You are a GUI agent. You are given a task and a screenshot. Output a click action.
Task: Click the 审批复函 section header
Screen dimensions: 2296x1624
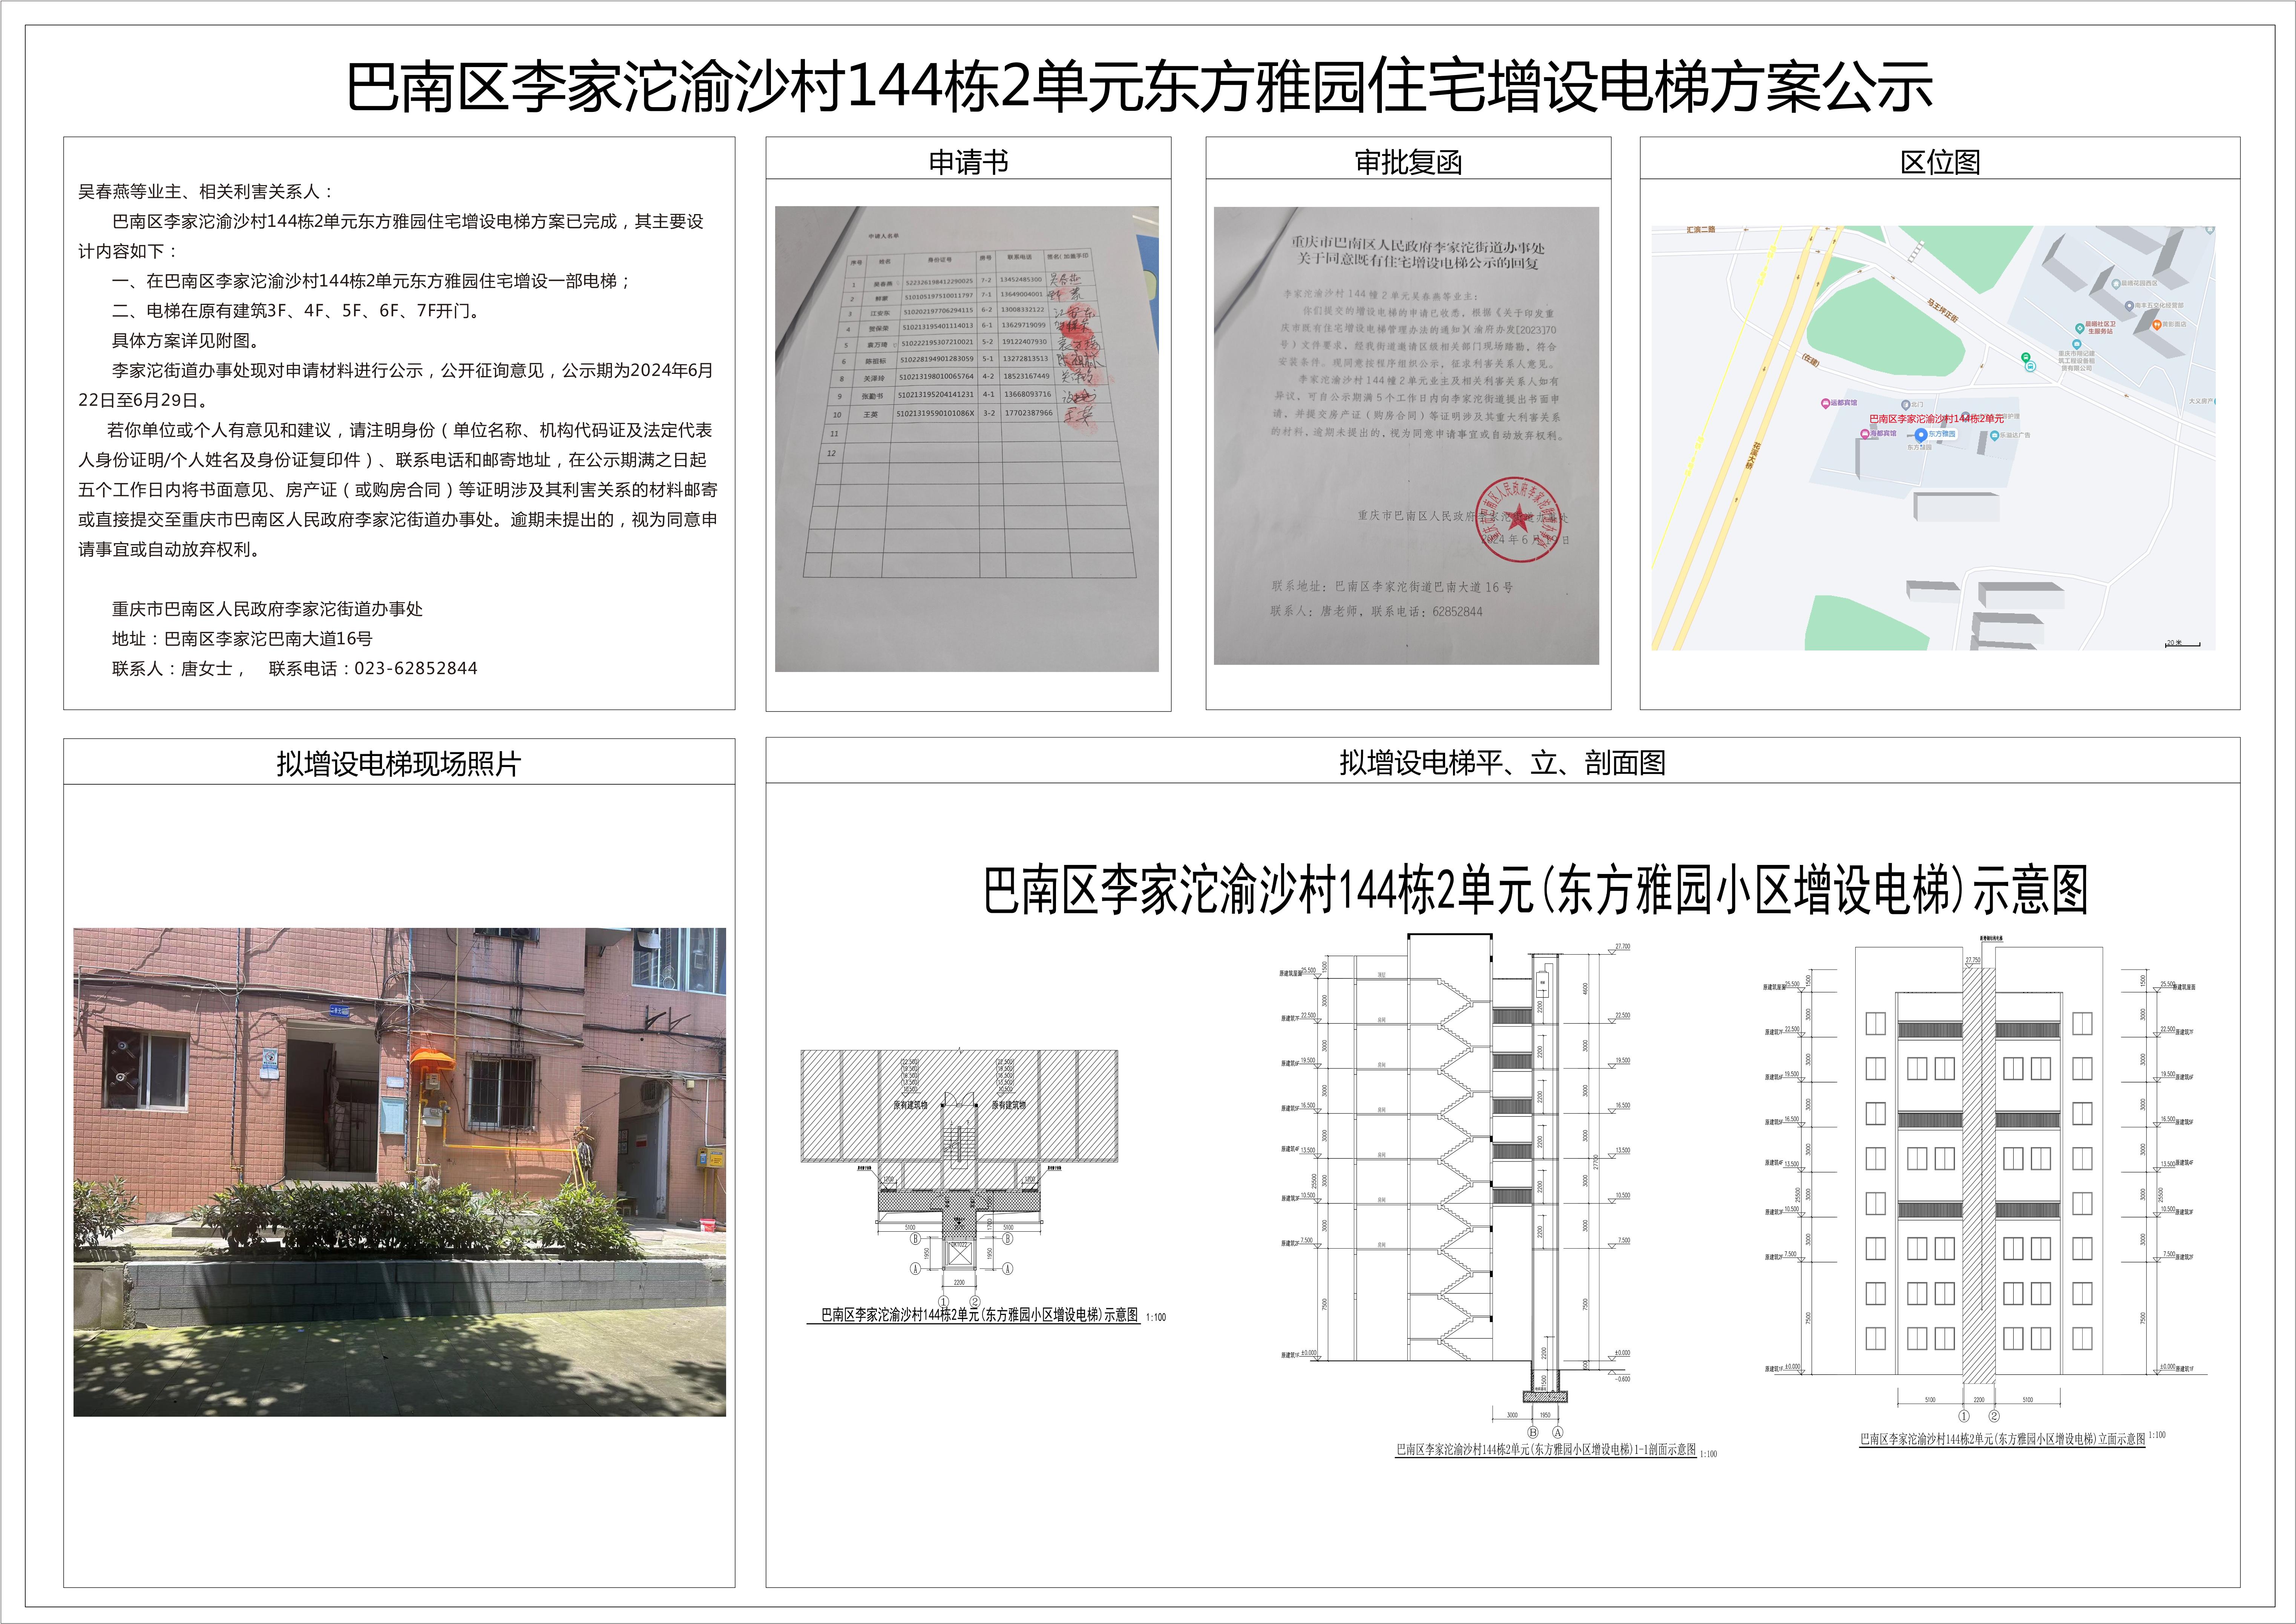(x=1408, y=162)
